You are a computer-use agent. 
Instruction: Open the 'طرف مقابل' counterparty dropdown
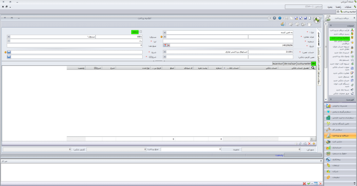click(x=165, y=37)
